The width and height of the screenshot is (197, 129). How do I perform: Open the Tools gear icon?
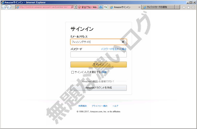[x=193, y=7]
